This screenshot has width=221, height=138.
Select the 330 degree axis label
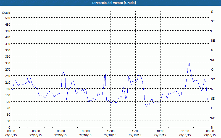8,57
